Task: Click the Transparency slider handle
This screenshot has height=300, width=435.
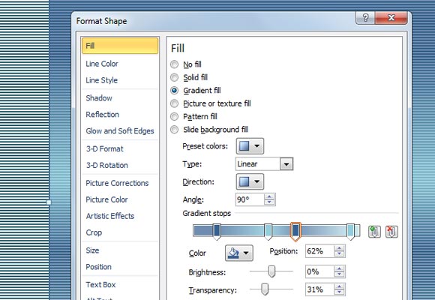Action: tap(265, 289)
